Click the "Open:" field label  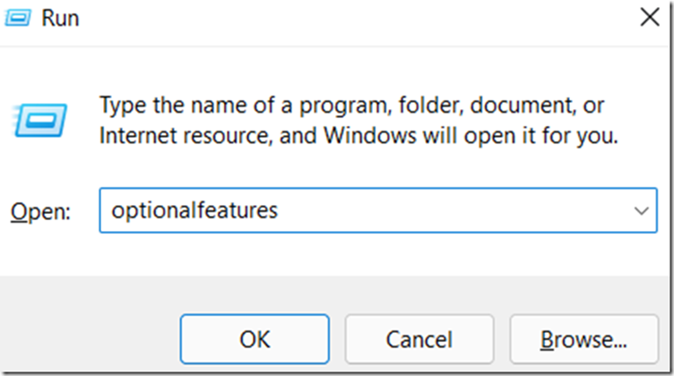[39, 211]
